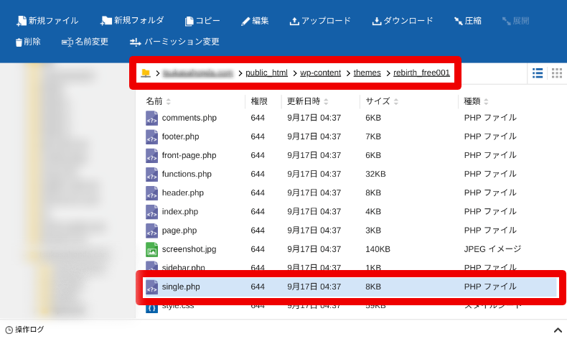Sort by 更新日時 column arrows
The height and width of the screenshot is (339, 567).
[x=326, y=102]
